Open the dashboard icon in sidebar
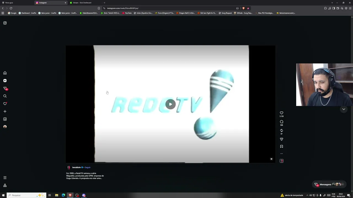353x198 pixels. (x=5, y=119)
